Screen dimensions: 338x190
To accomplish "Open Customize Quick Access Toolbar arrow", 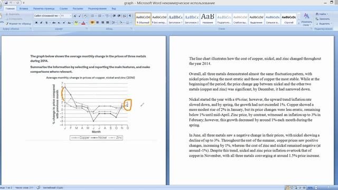I will 24,3.
